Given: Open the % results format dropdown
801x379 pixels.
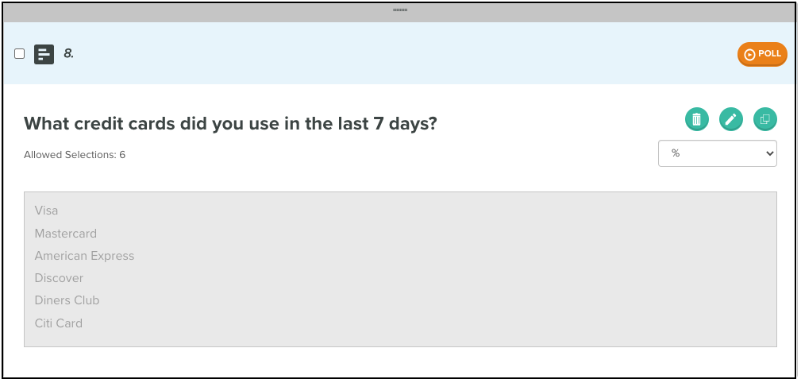Looking at the screenshot, I should [717, 153].
